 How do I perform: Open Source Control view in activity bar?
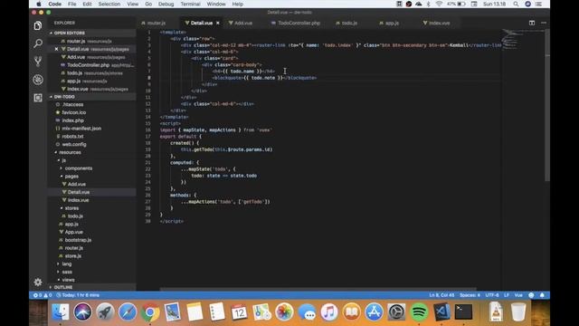tap(38, 62)
